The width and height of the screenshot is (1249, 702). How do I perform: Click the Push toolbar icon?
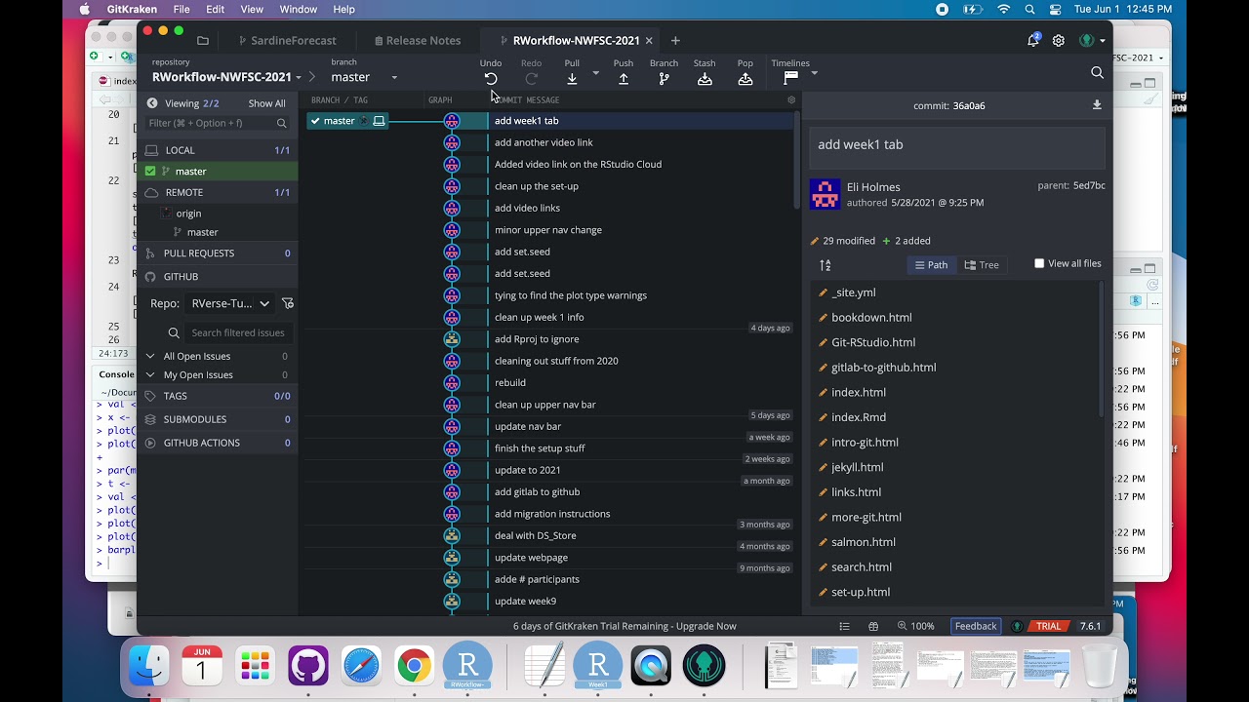624,79
